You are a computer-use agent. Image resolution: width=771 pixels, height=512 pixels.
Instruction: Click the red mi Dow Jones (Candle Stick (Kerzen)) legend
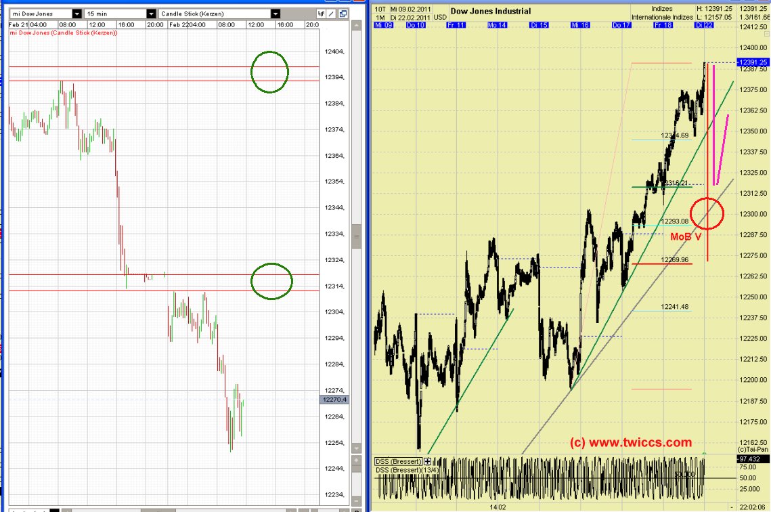pyautogui.click(x=64, y=33)
